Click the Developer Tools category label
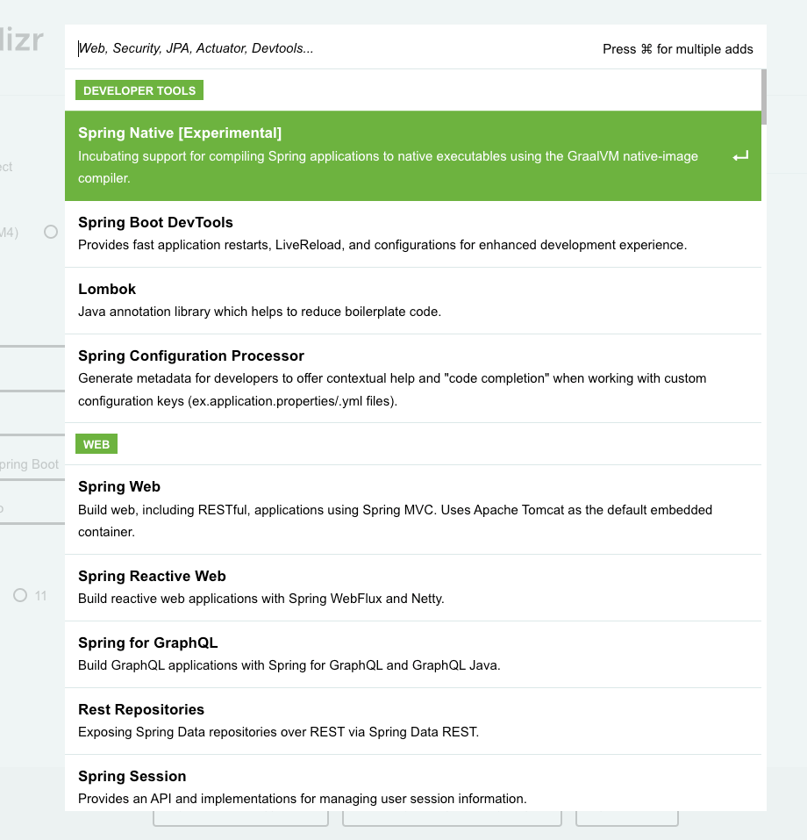This screenshot has height=840, width=807. pos(139,90)
